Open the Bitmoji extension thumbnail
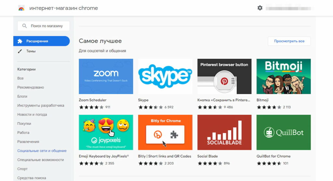 (x=284, y=76)
